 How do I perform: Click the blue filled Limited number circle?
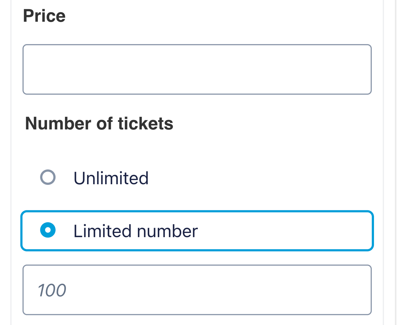(x=48, y=231)
